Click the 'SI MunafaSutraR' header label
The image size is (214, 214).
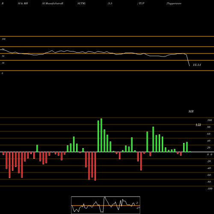coord(53,3)
